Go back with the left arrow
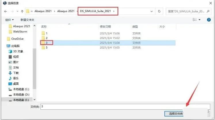Image resolution: width=215 pixels, height=120 pixels. pyautogui.click(x=6, y=11)
